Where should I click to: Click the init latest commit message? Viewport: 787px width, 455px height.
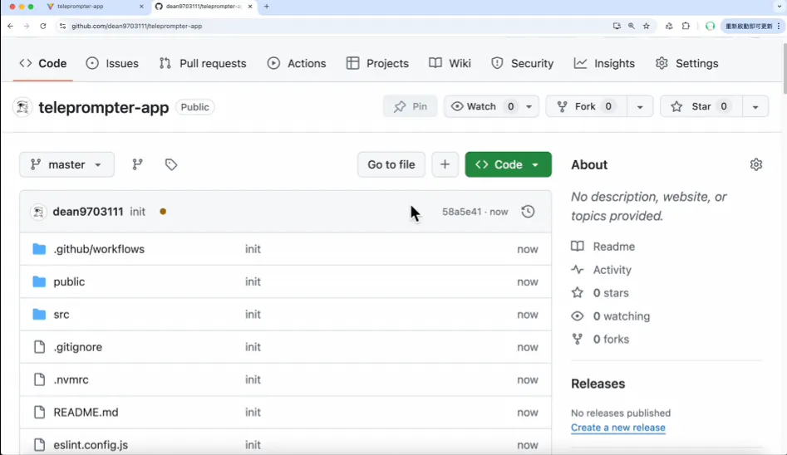137,212
